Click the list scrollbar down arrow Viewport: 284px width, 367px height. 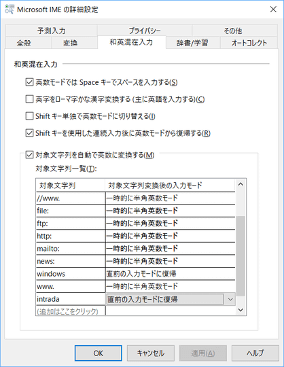[241, 310]
